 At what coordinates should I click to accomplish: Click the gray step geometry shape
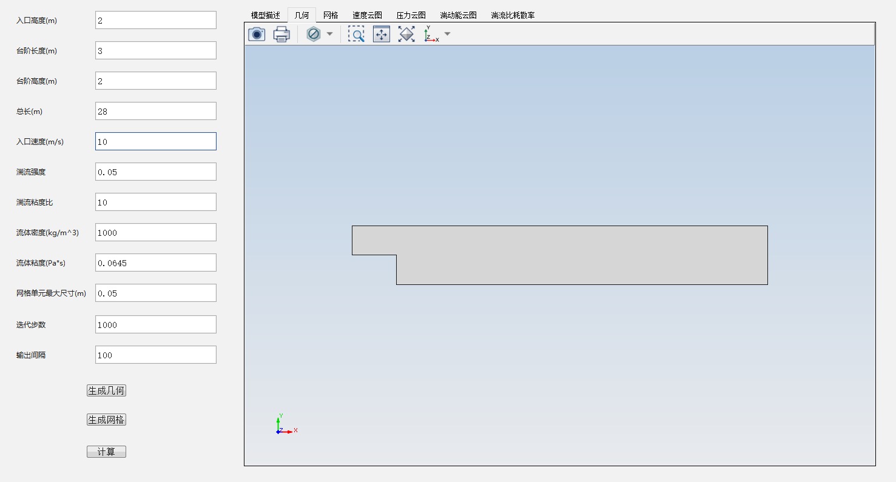560,255
